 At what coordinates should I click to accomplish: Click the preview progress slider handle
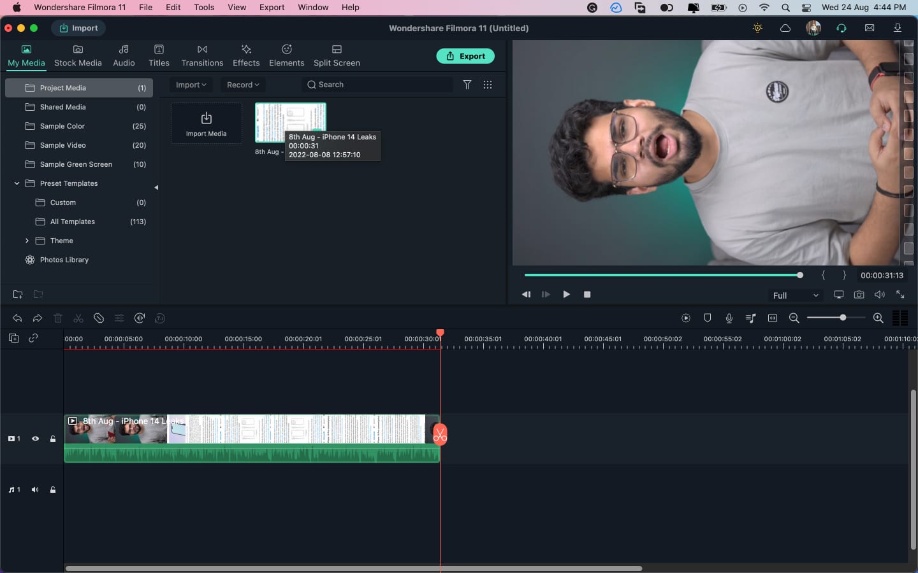[x=799, y=275]
